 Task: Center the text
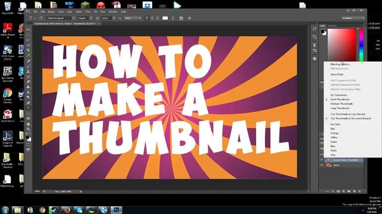click(x=152, y=18)
